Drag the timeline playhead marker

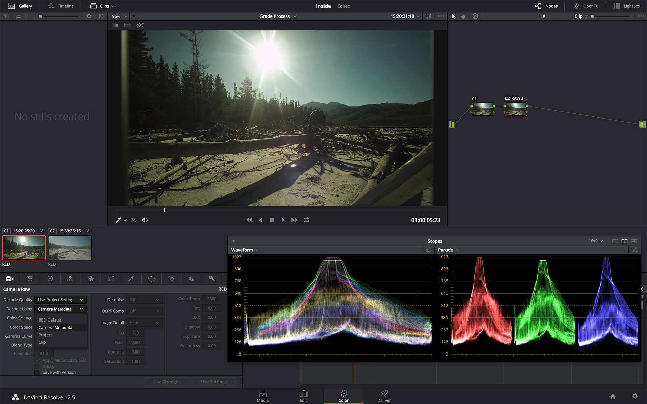click(x=165, y=210)
